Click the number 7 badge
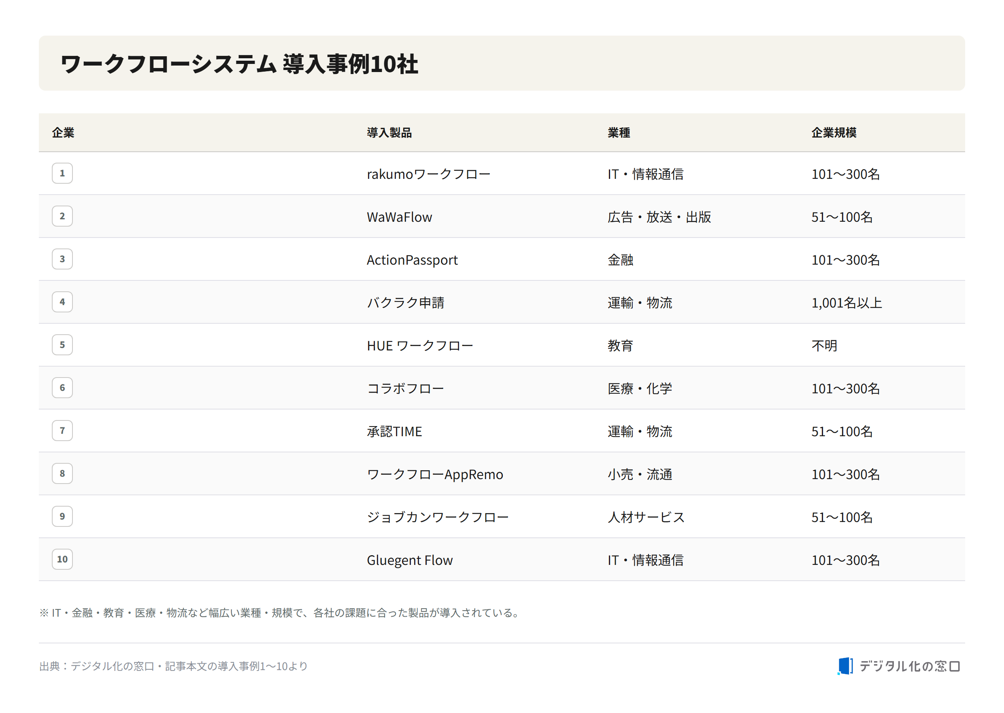The width and height of the screenshot is (1004, 713). 62,431
